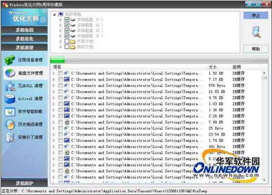The height and width of the screenshot is (195, 272).
Task: Uncheck the local disk C: checkbox
Action: tap(67, 19)
